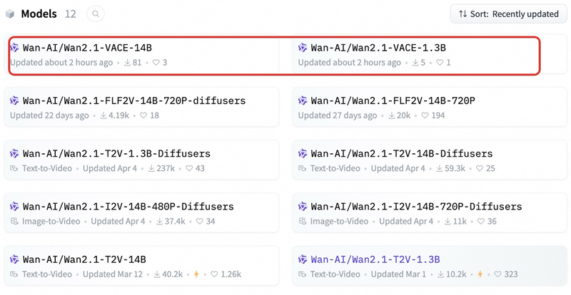Open the Wan-AI/Wan2.1-T2V-1.3B model
571x295 pixels.
pos(375,259)
